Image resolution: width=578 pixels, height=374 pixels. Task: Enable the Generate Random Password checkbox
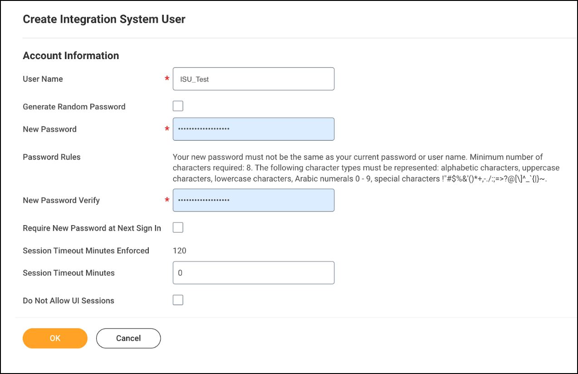pos(177,105)
